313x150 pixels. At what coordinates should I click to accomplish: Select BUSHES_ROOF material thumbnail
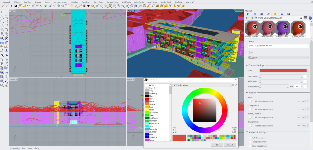(298, 29)
